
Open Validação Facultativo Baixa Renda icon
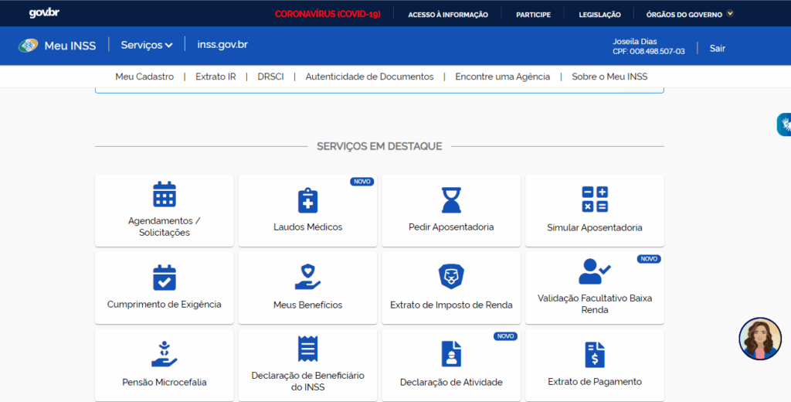click(x=594, y=272)
